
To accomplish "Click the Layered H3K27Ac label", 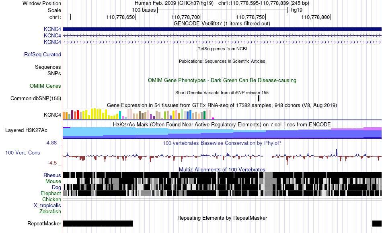I will 26,130.
